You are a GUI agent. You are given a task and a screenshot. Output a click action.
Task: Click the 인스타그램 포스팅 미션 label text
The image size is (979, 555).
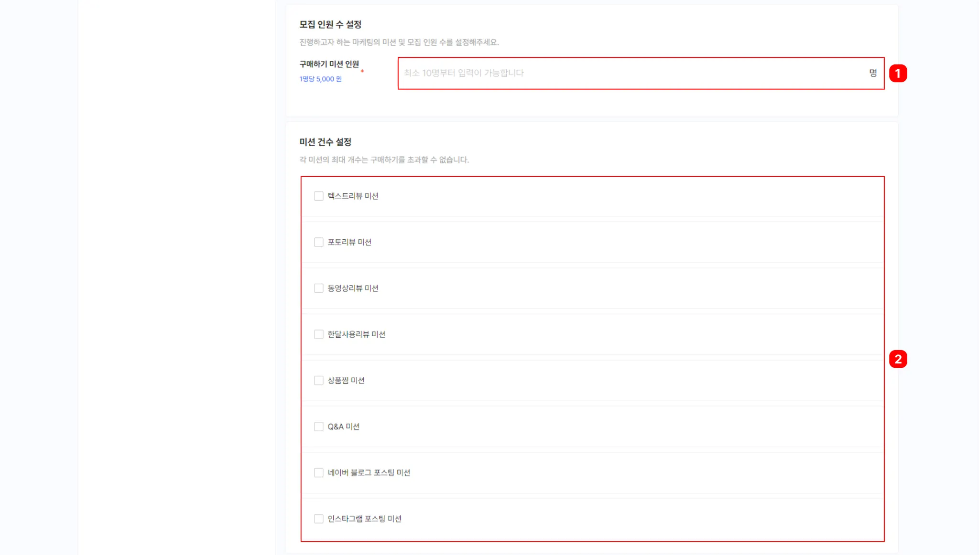(x=364, y=519)
